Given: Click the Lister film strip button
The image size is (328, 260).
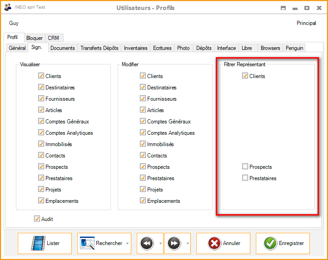Looking at the screenshot, I should point(45,243).
